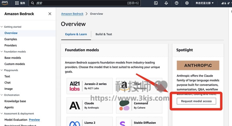Open the Llama 2 model card
The image size is (232, 126).
tap(90, 121)
